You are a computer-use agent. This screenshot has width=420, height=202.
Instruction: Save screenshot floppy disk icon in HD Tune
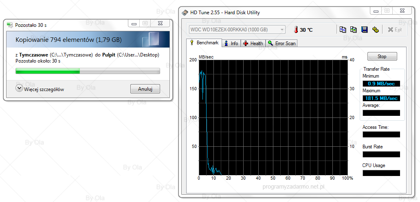click(x=364, y=30)
